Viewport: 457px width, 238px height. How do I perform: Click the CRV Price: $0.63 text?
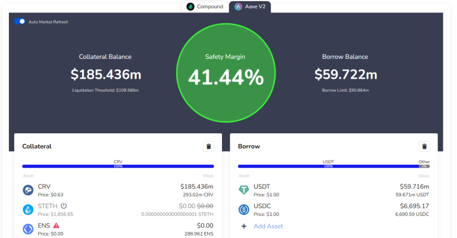(51, 195)
